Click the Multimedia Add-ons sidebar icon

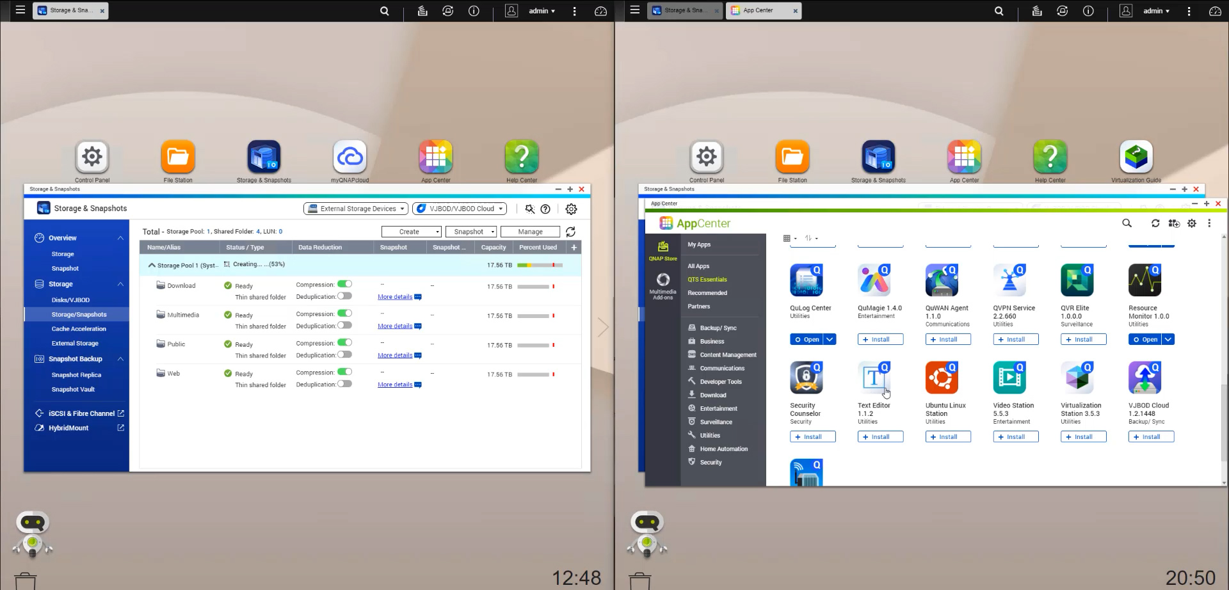pyautogui.click(x=663, y=285)
